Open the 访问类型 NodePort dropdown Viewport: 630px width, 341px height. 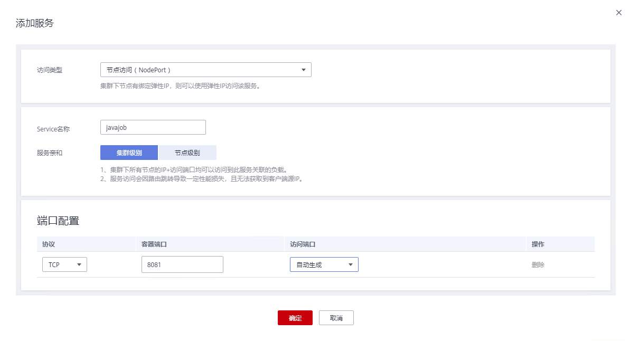[x=206, y=70]
